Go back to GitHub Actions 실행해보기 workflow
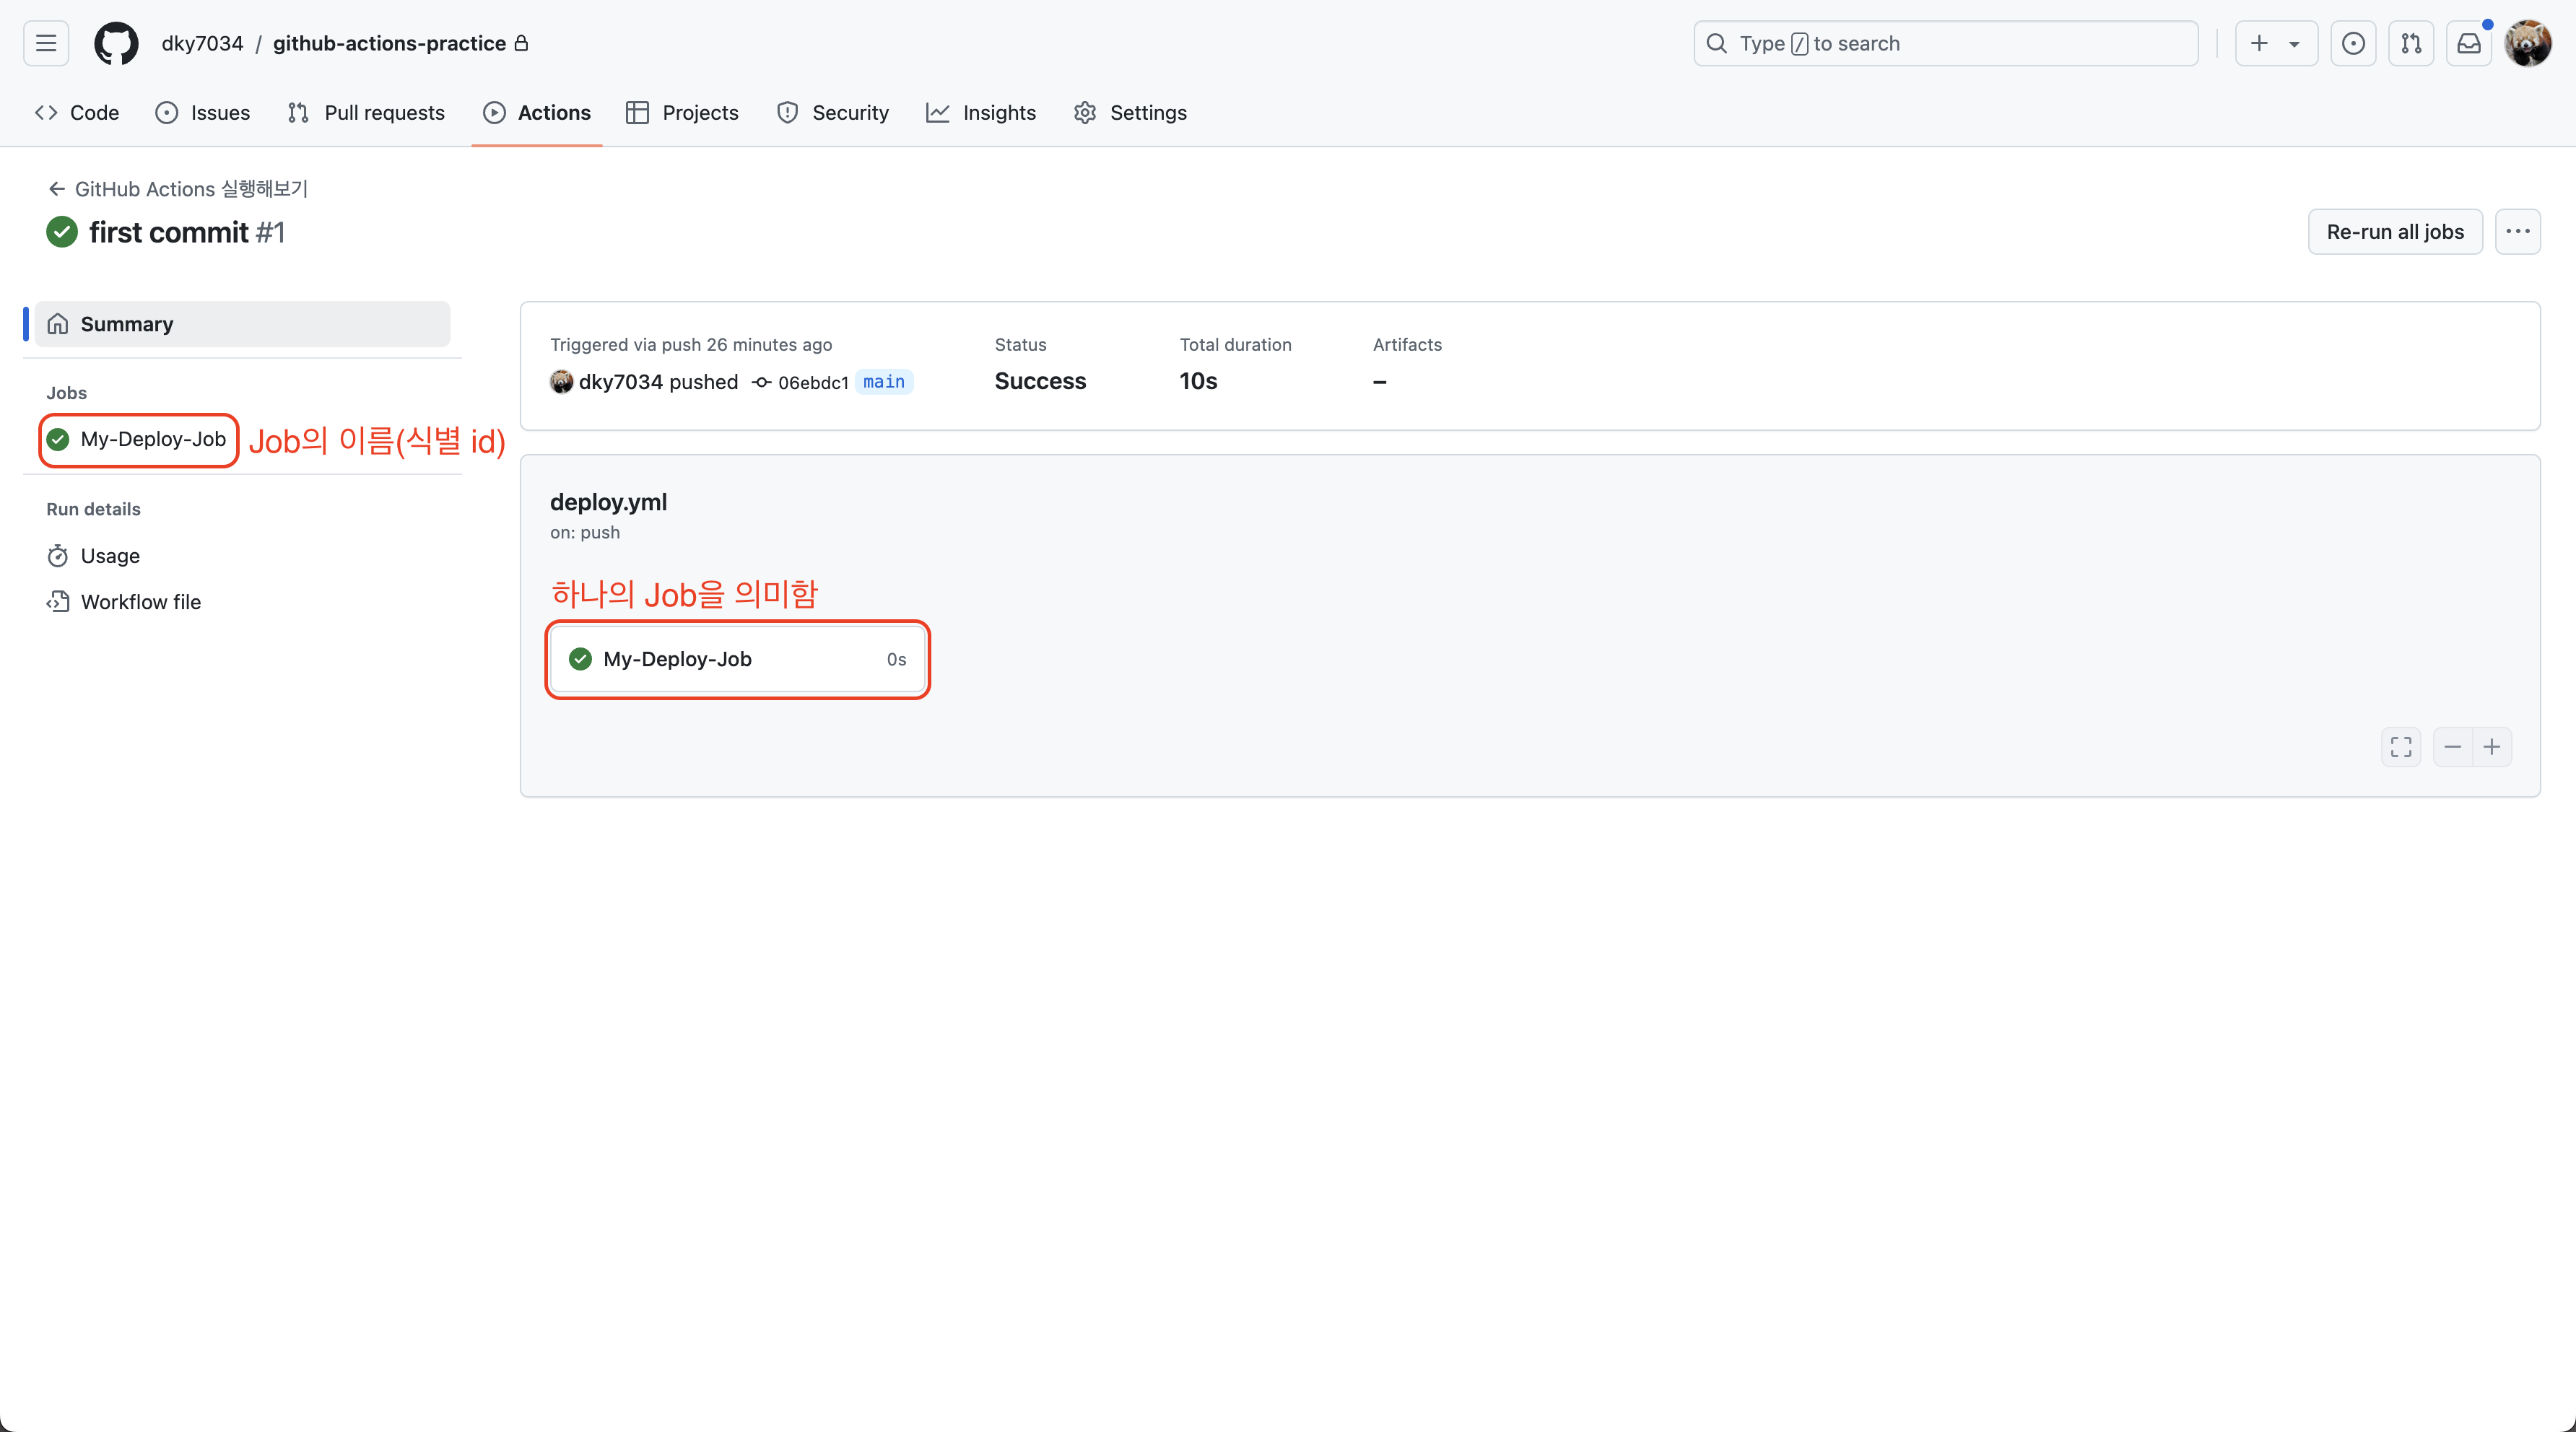The width and height of the screenshot is (2576, 1432). click(178, 189)
